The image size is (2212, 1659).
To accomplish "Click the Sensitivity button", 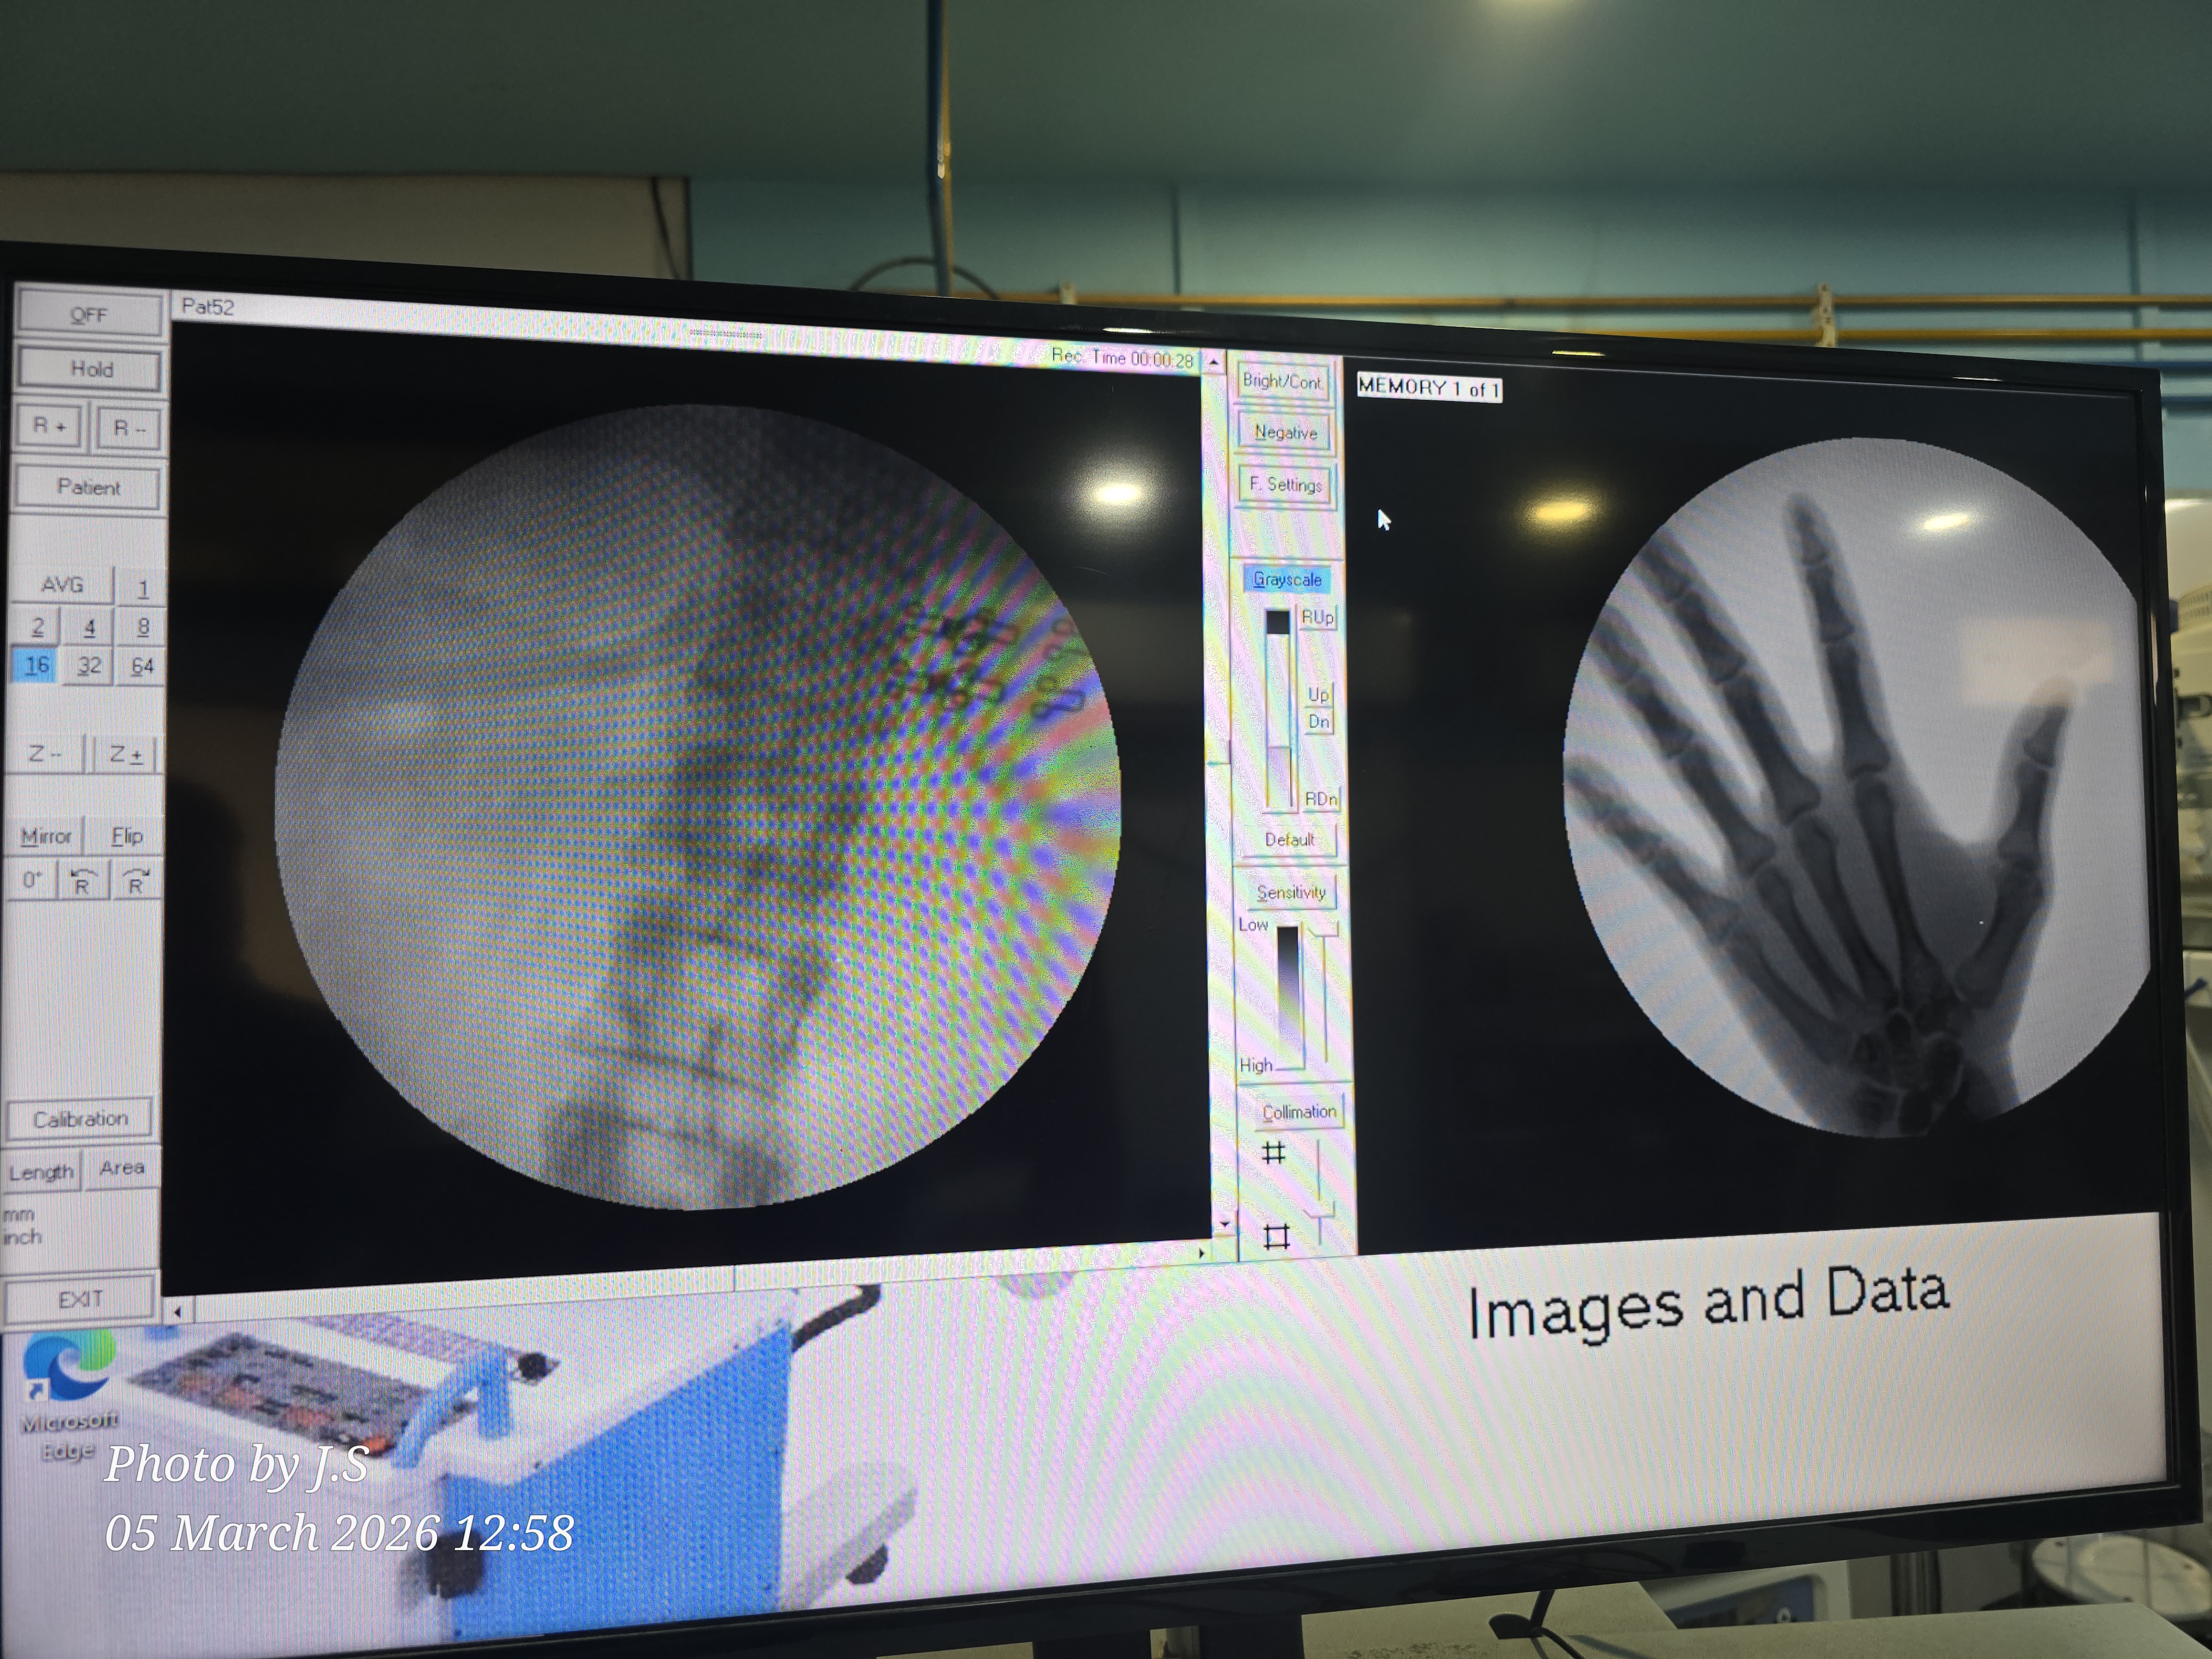I will tap(1291, 893).
